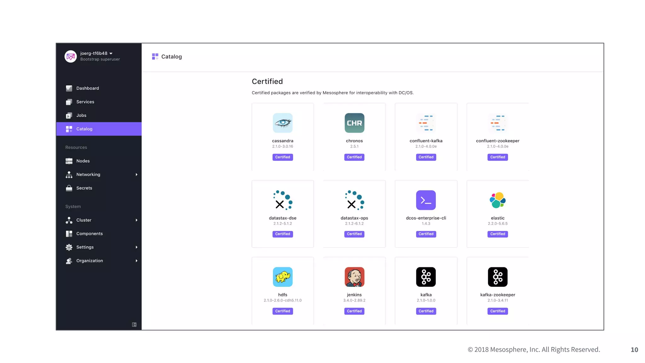
Task: Select the kafka-zookeeper package icon
Action: tap(498, 277)
